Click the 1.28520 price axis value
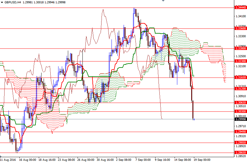The height and width of the screenshot is (162, 247). pyautogui.click(x=241, y=156)
